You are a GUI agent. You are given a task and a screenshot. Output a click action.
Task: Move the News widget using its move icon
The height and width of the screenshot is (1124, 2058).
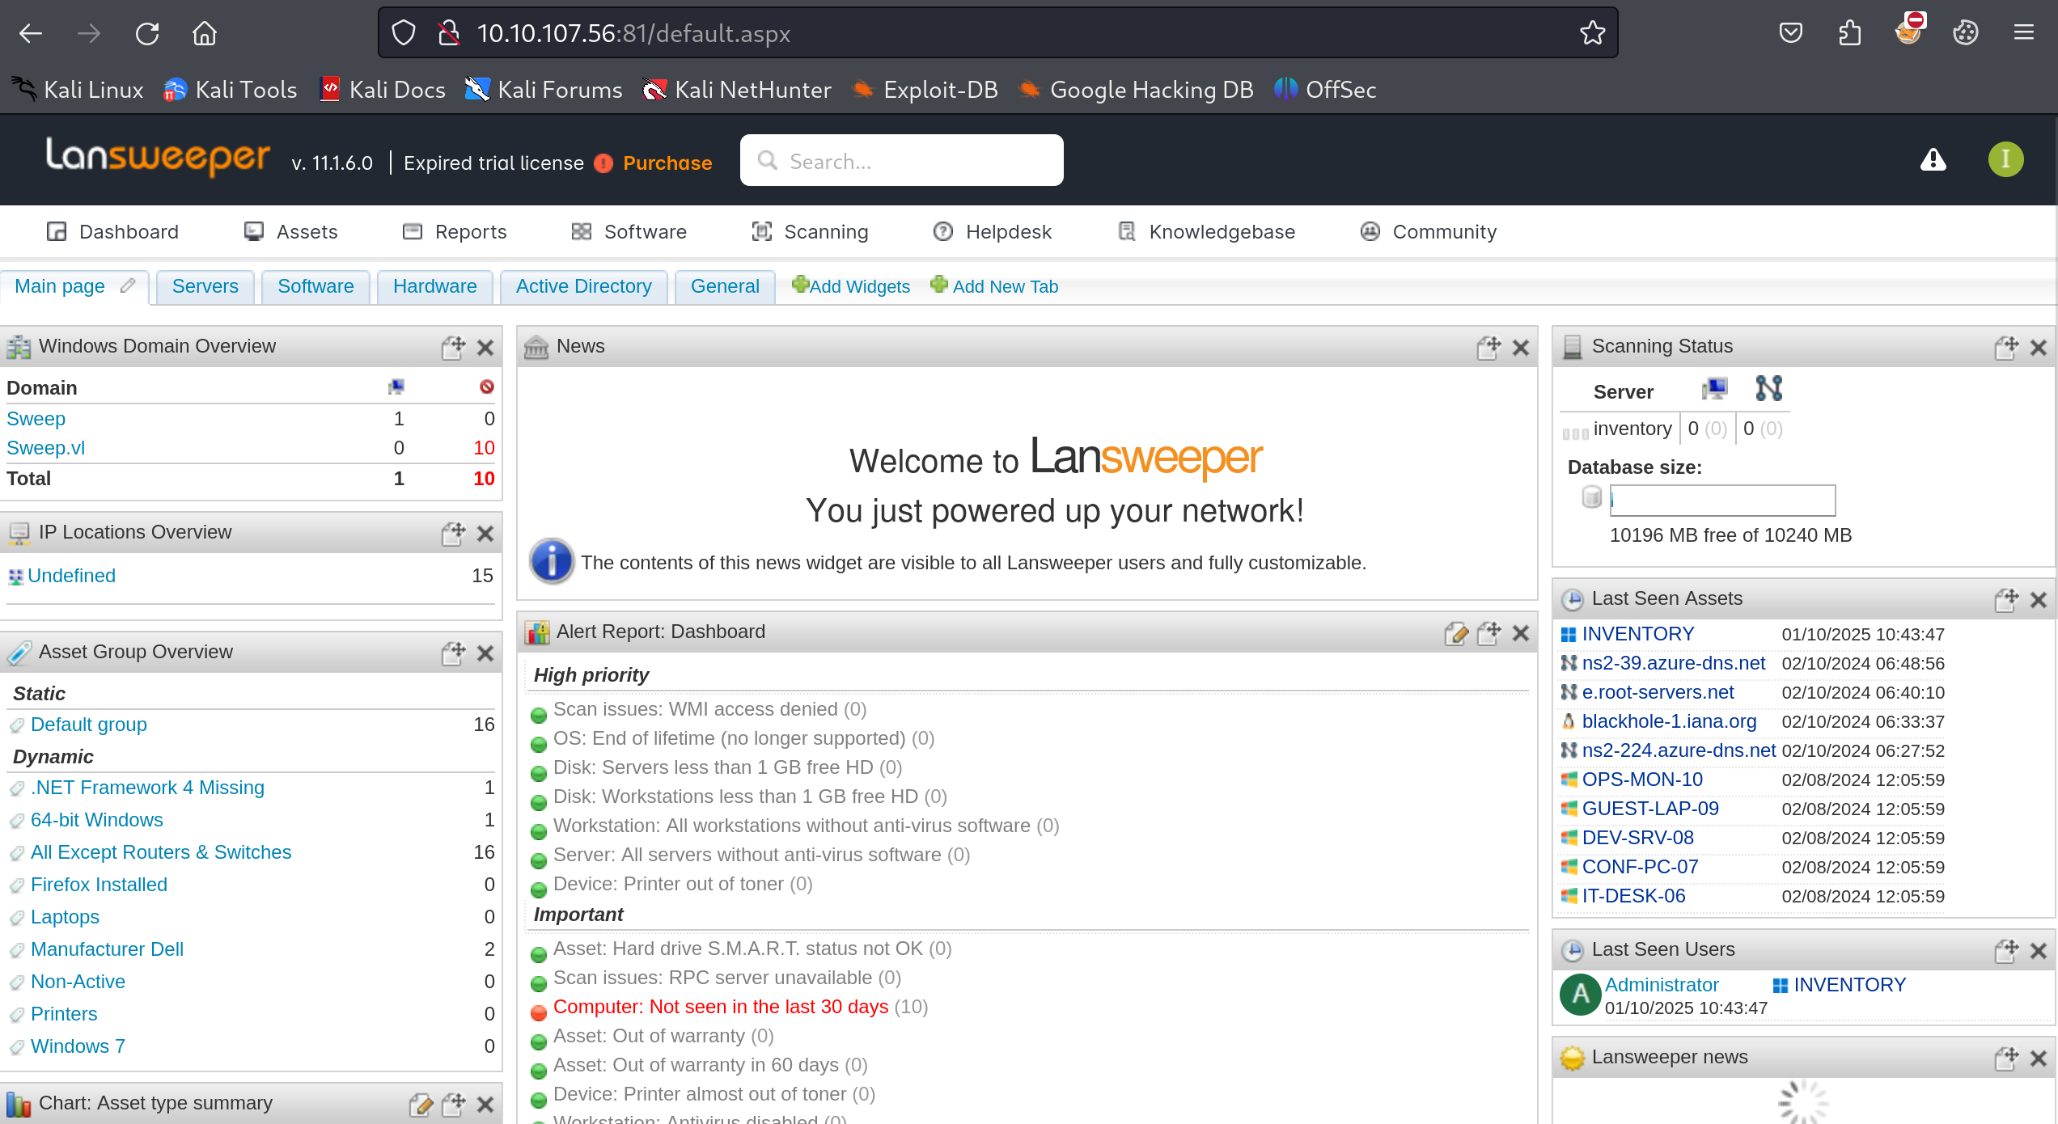click(1488, 348)
